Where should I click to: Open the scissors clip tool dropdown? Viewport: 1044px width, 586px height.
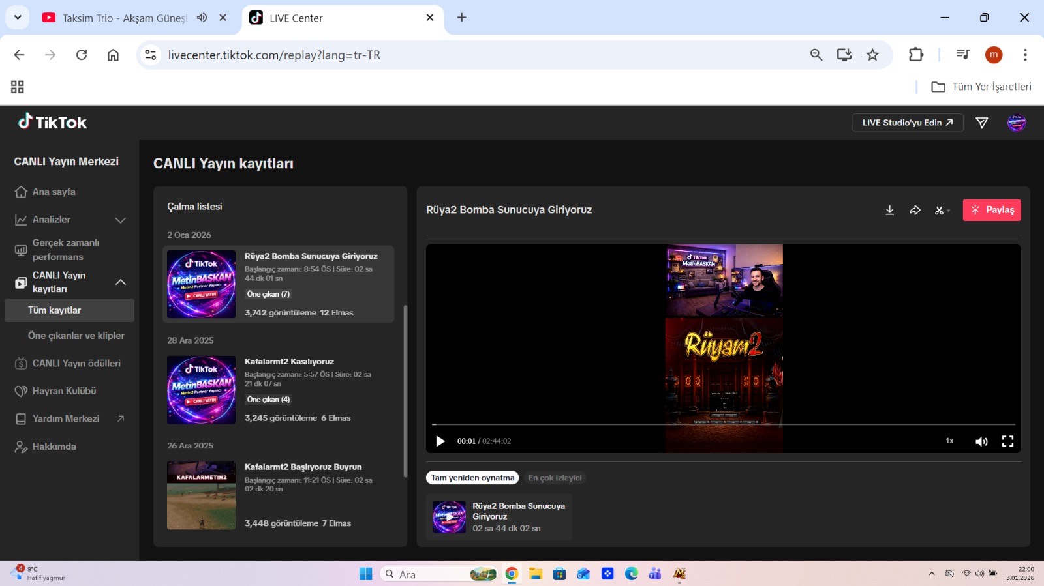tap(942, 210)
